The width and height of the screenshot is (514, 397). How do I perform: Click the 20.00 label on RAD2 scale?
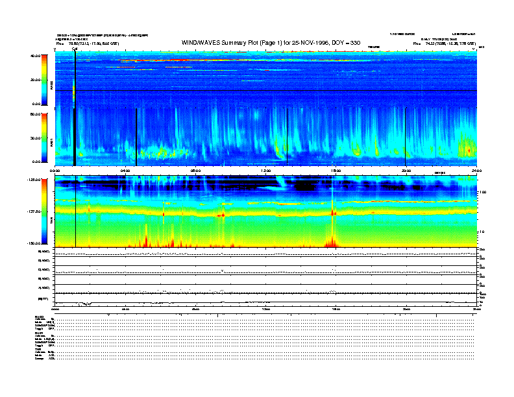[x=36, y=80]
